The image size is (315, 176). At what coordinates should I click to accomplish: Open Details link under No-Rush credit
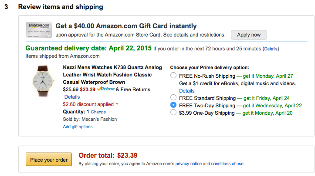click(x=187, y=91)
